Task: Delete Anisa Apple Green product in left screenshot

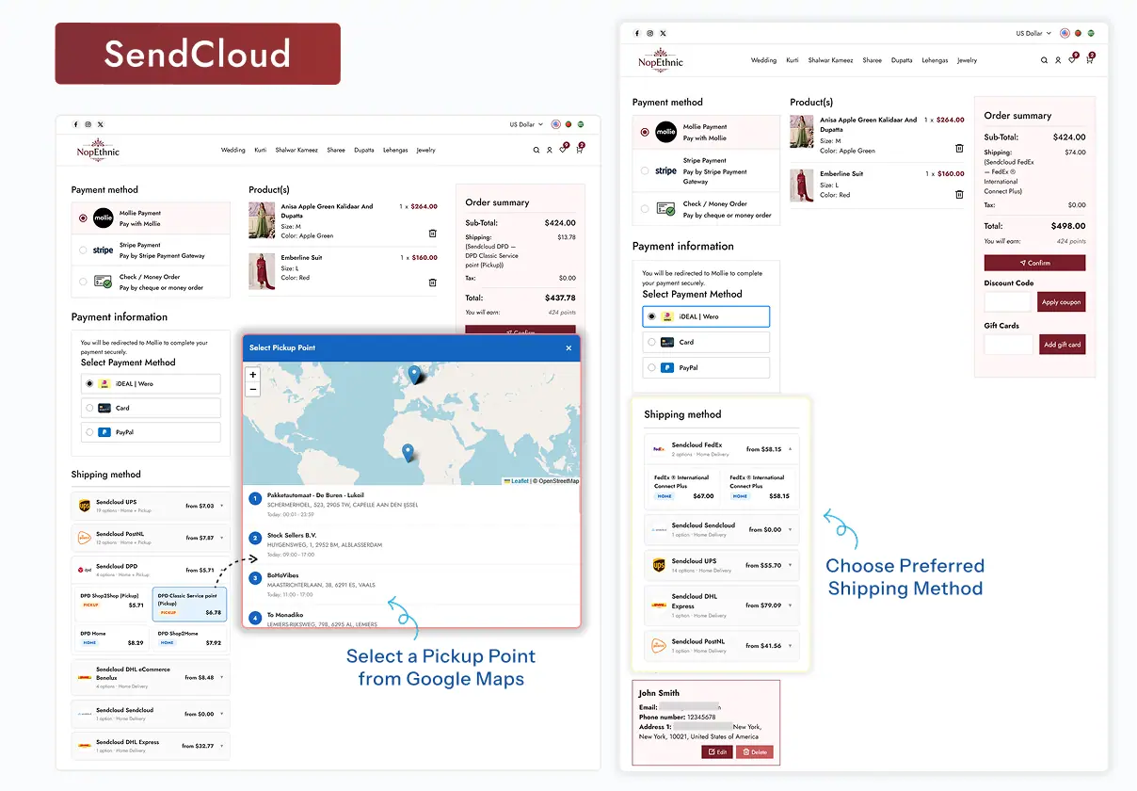Action: pos(433,234)
